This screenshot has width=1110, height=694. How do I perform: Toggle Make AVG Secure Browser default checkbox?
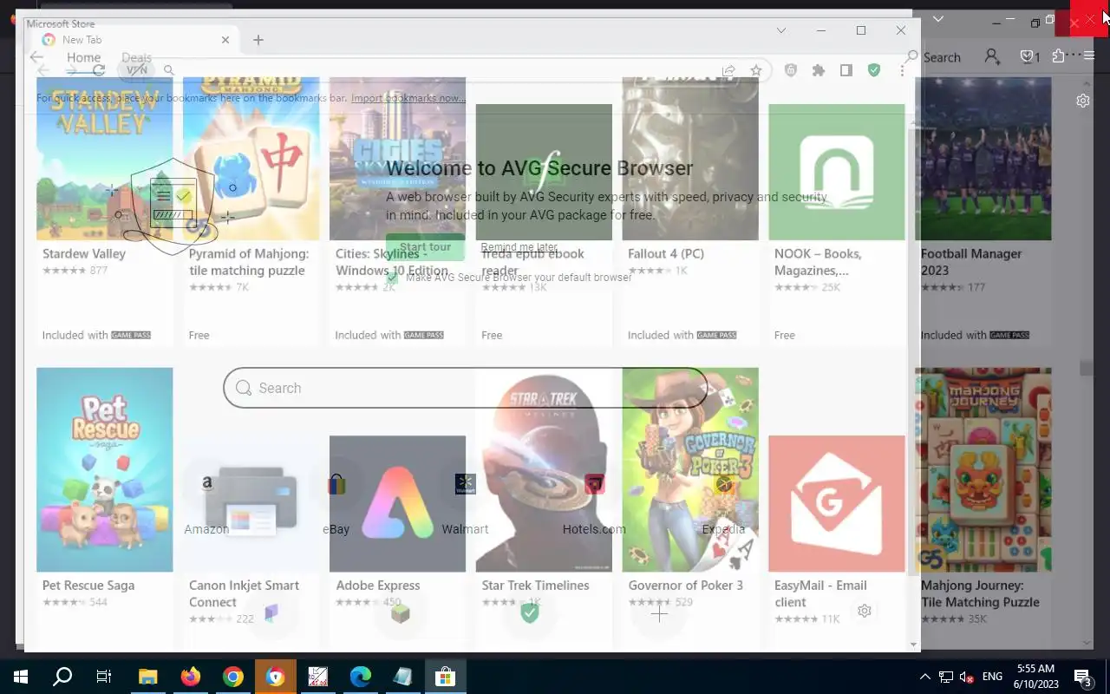(x=393, y=278)
